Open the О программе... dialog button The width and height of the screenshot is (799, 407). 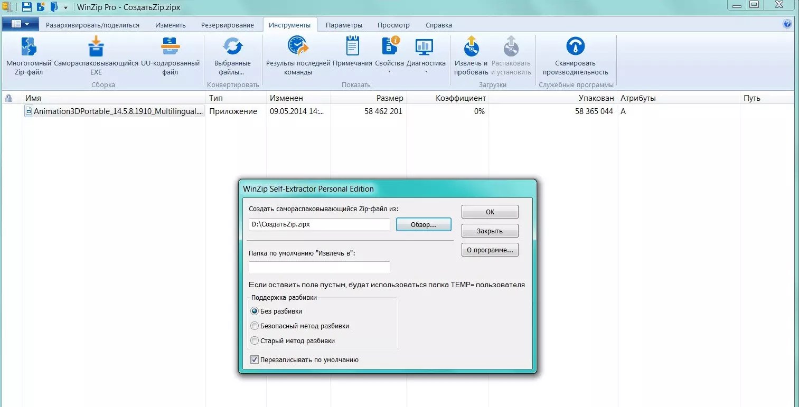490,250
